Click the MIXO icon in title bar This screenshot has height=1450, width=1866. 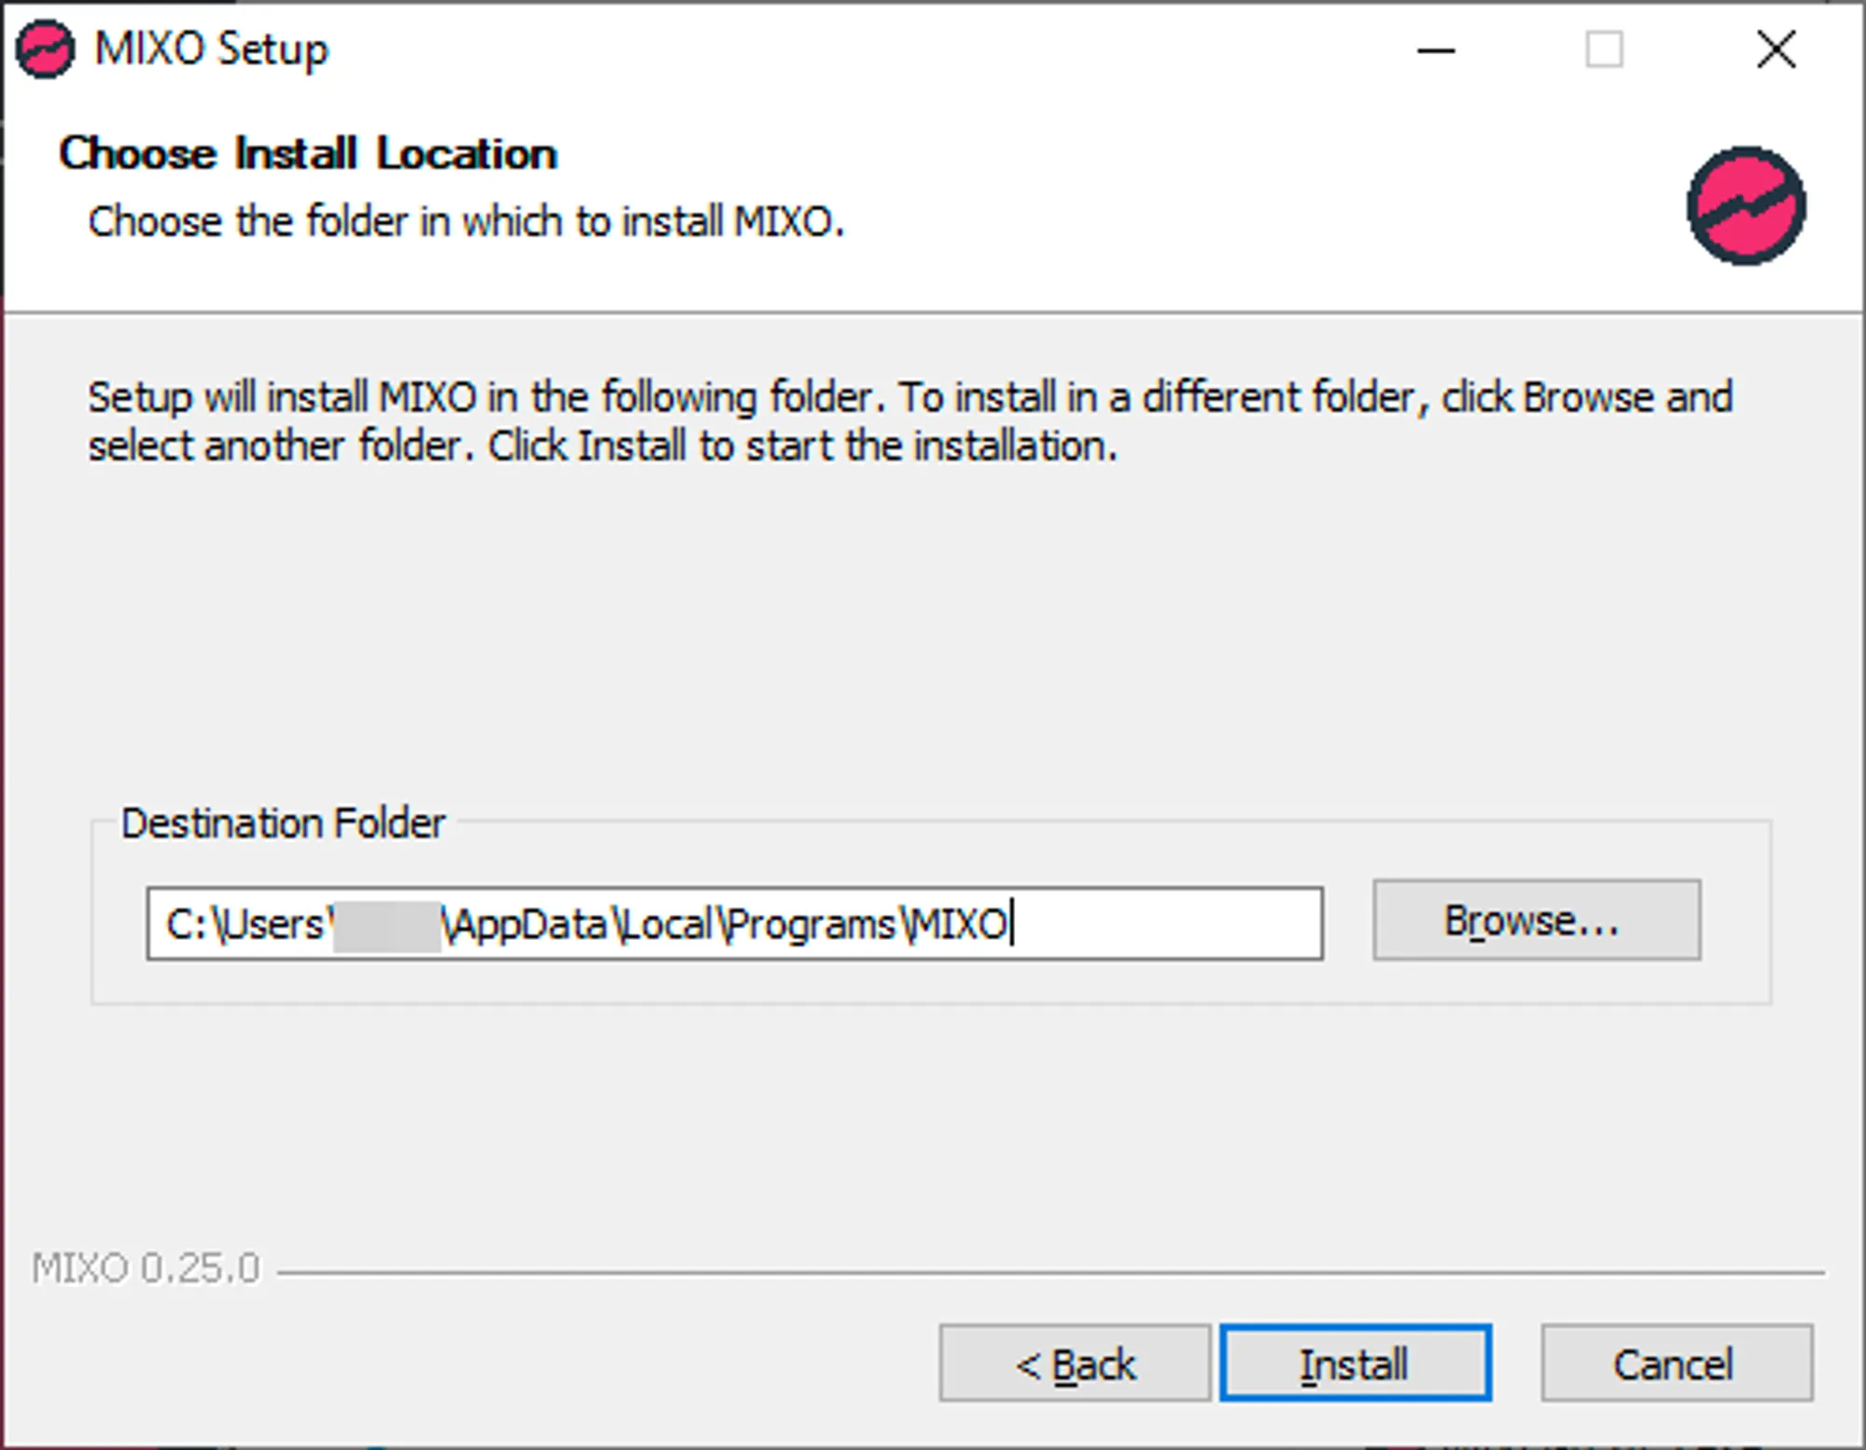pos(44,49)
